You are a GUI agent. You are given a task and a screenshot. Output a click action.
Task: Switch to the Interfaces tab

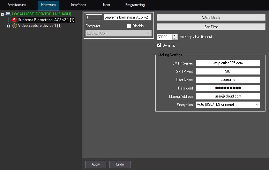(78, 5)
